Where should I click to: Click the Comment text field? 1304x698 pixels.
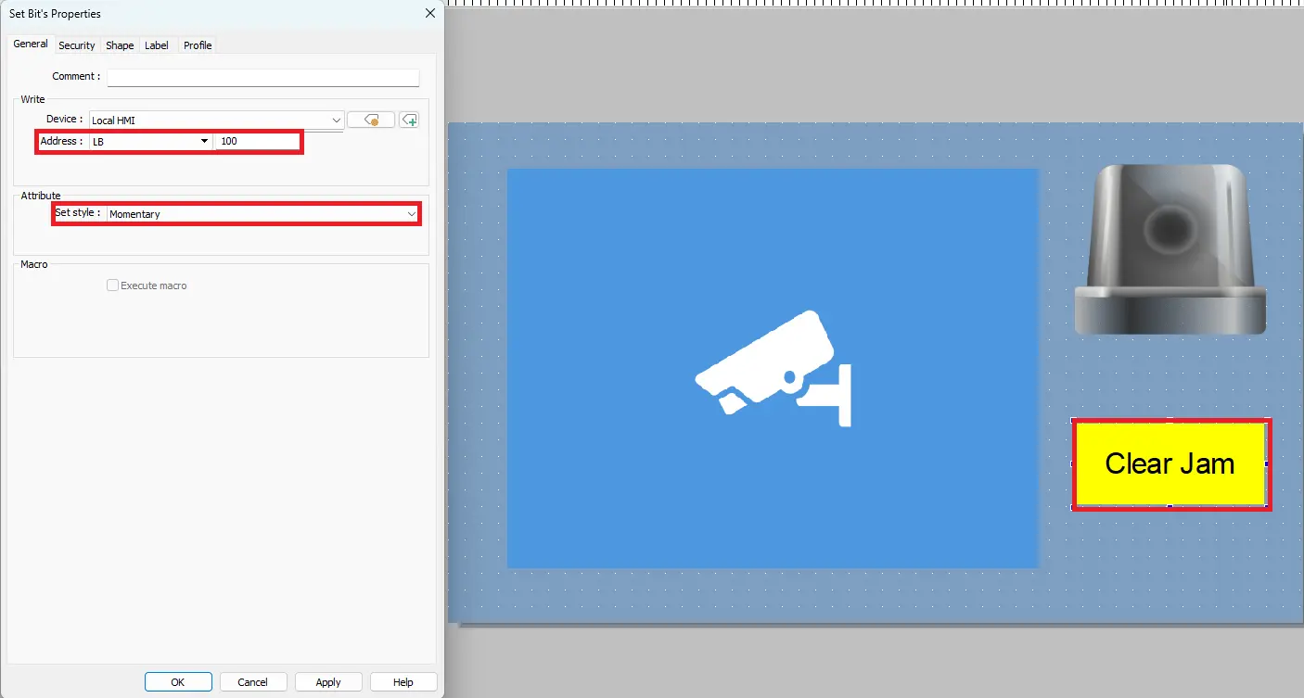(x=262, y=77)
